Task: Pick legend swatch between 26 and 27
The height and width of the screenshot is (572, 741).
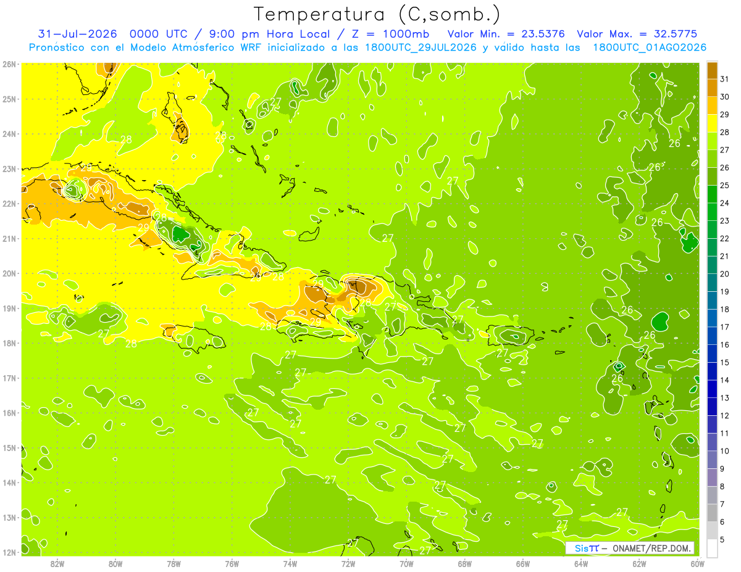Action: click(712, 159)
